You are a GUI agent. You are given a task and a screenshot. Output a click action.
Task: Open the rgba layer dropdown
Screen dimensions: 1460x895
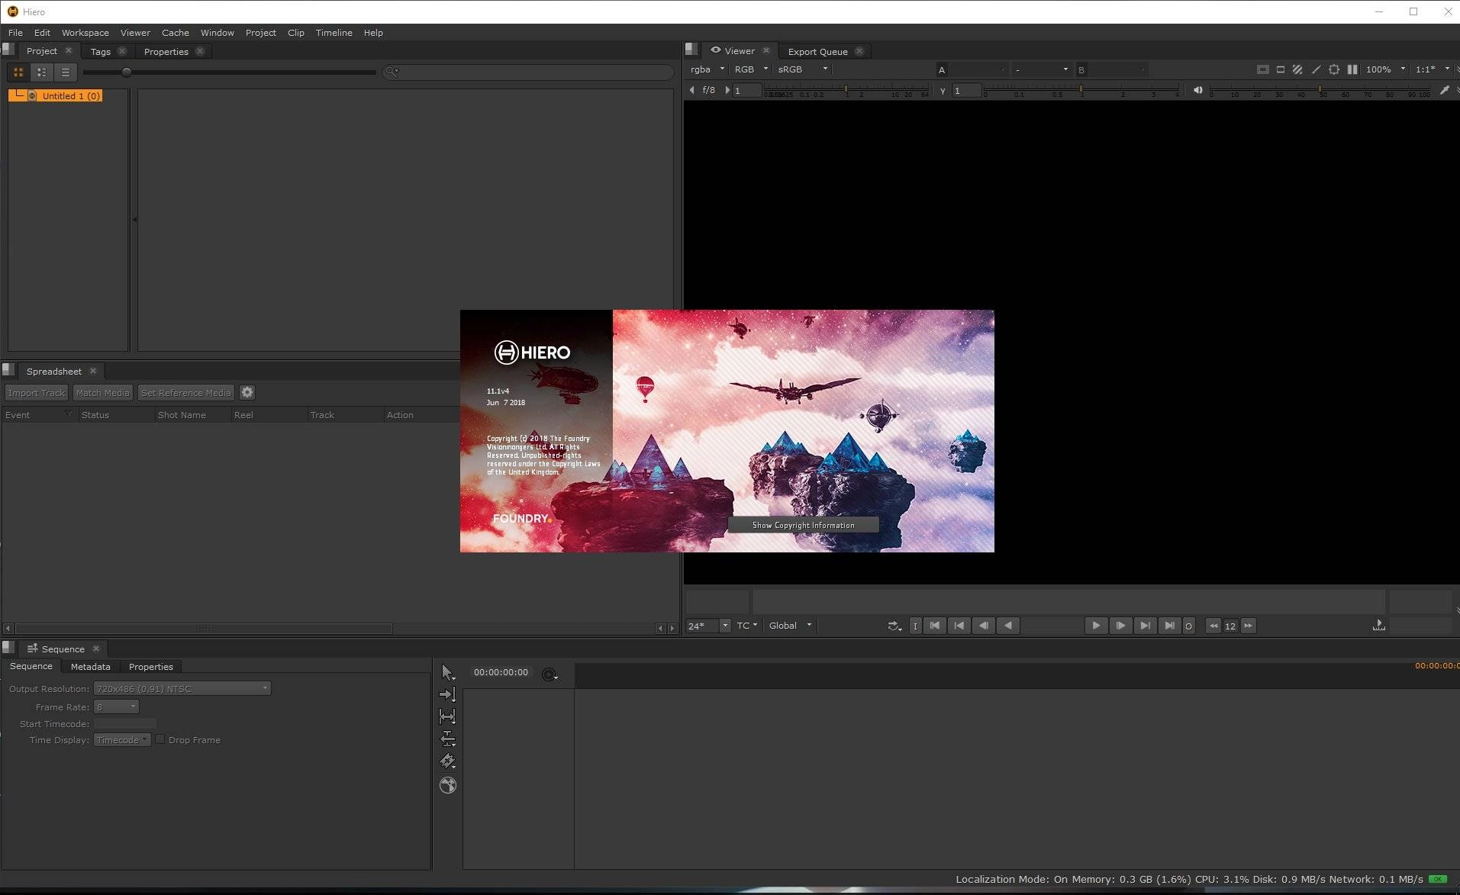(707, 69)
